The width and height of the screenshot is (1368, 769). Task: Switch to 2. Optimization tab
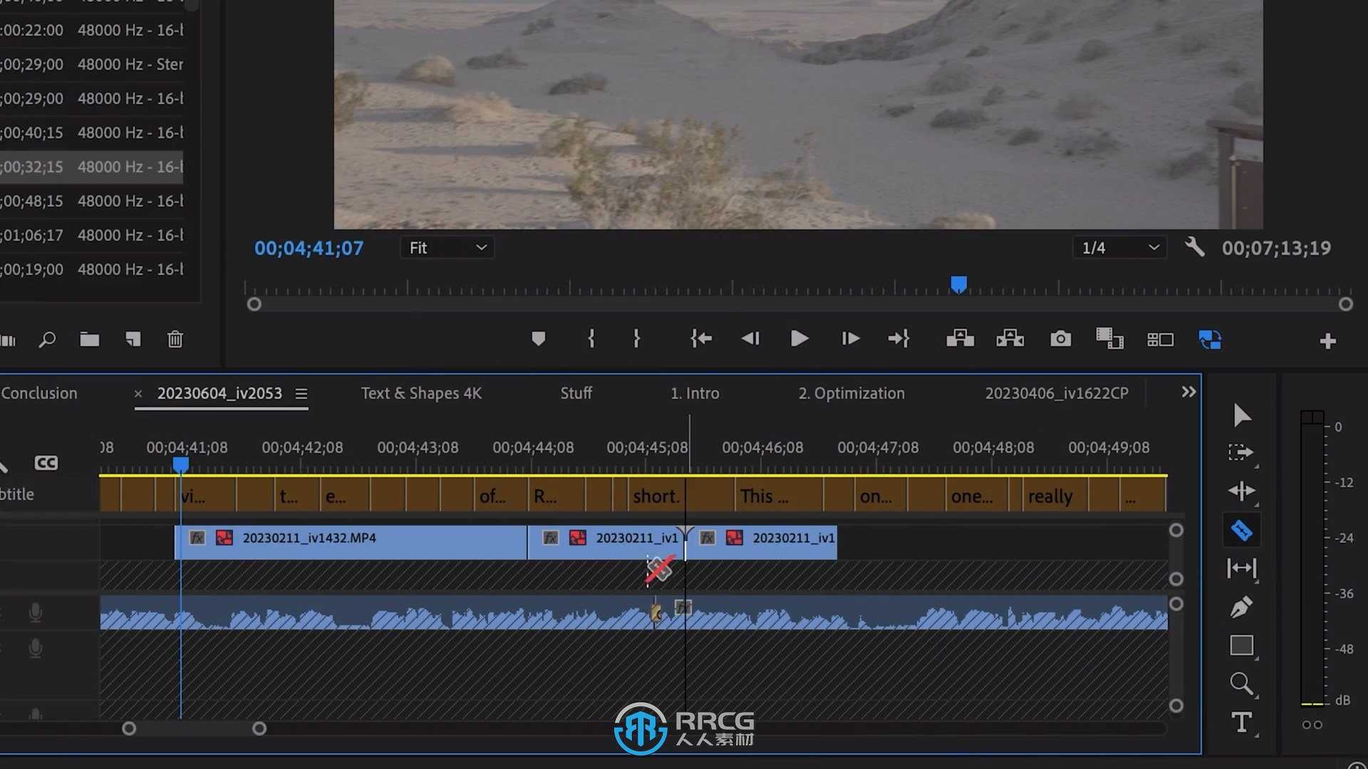[x=851, y=393]
